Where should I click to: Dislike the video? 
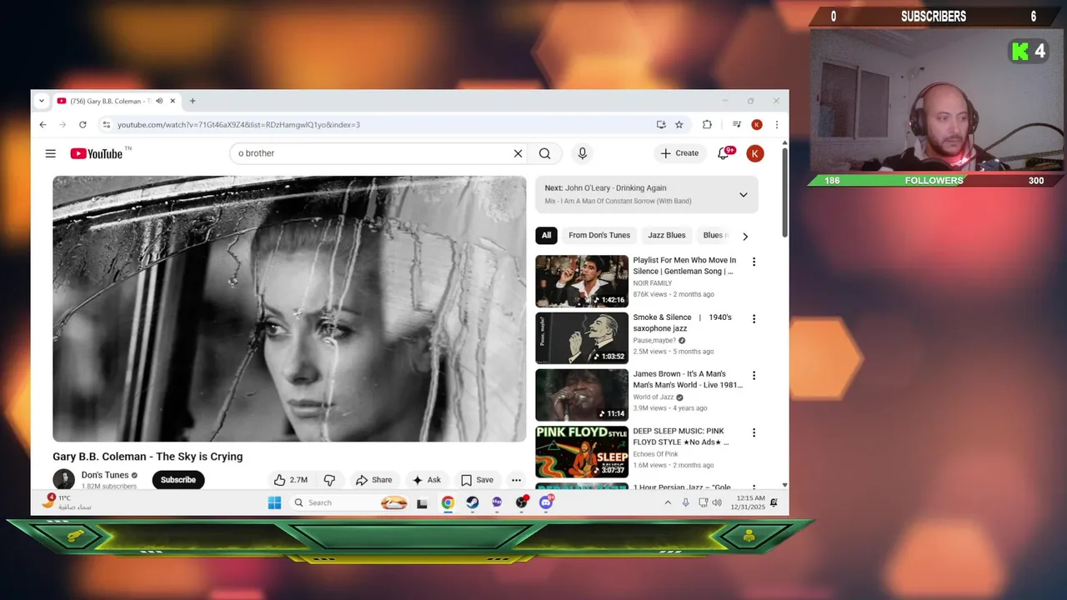tap(329, 480)
